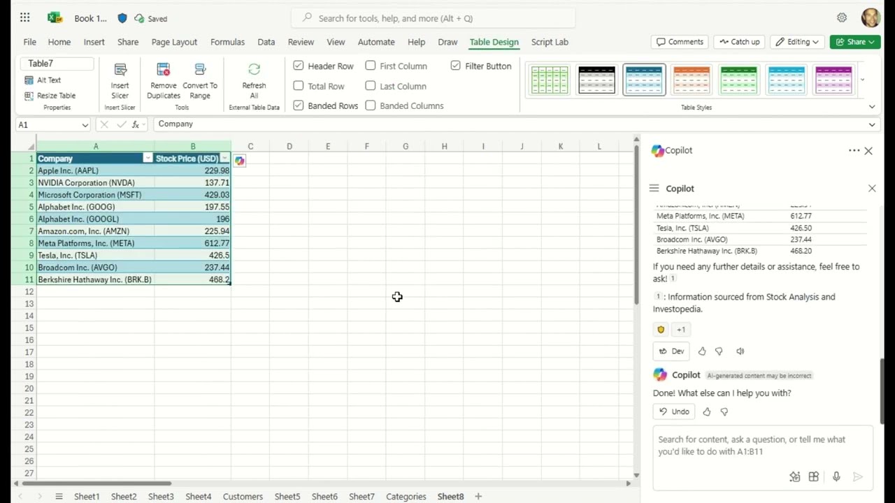Click the Undo button in Copilot pane

tap(673, 411)
